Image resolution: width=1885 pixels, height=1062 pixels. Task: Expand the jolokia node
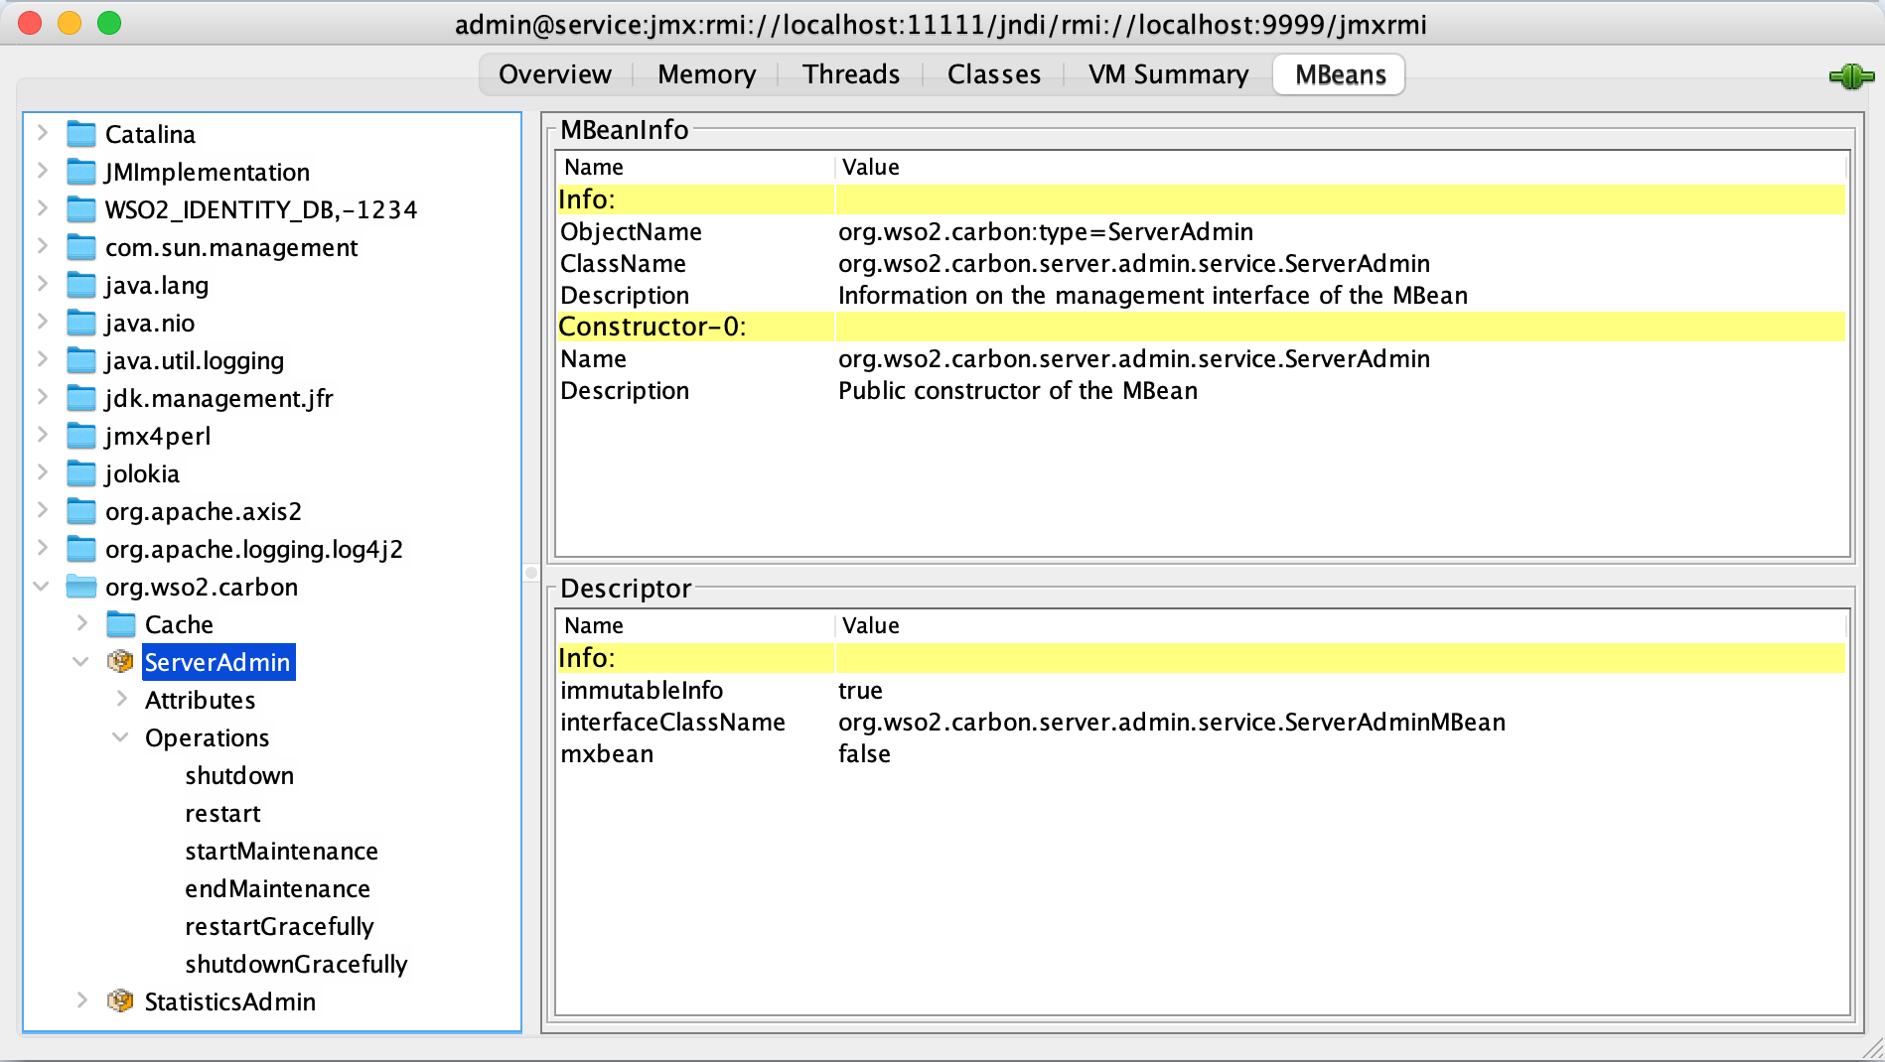(x=43, y=471)
